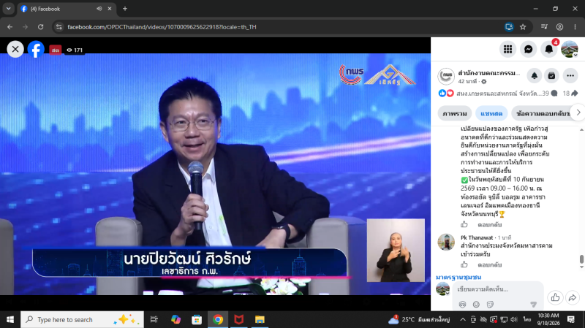Click ตอบกลับ under Pk Thanawat's comment
The image size is (585, 328).
[489, 264]
